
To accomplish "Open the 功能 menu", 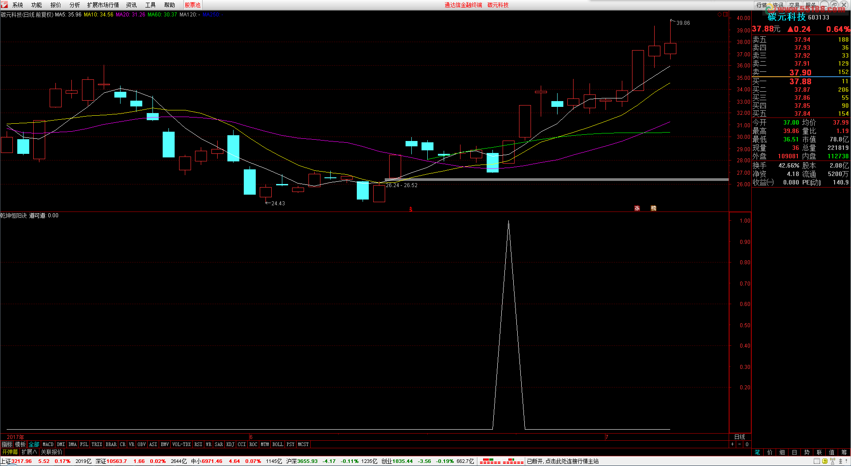I will click(x=37, y=5).
